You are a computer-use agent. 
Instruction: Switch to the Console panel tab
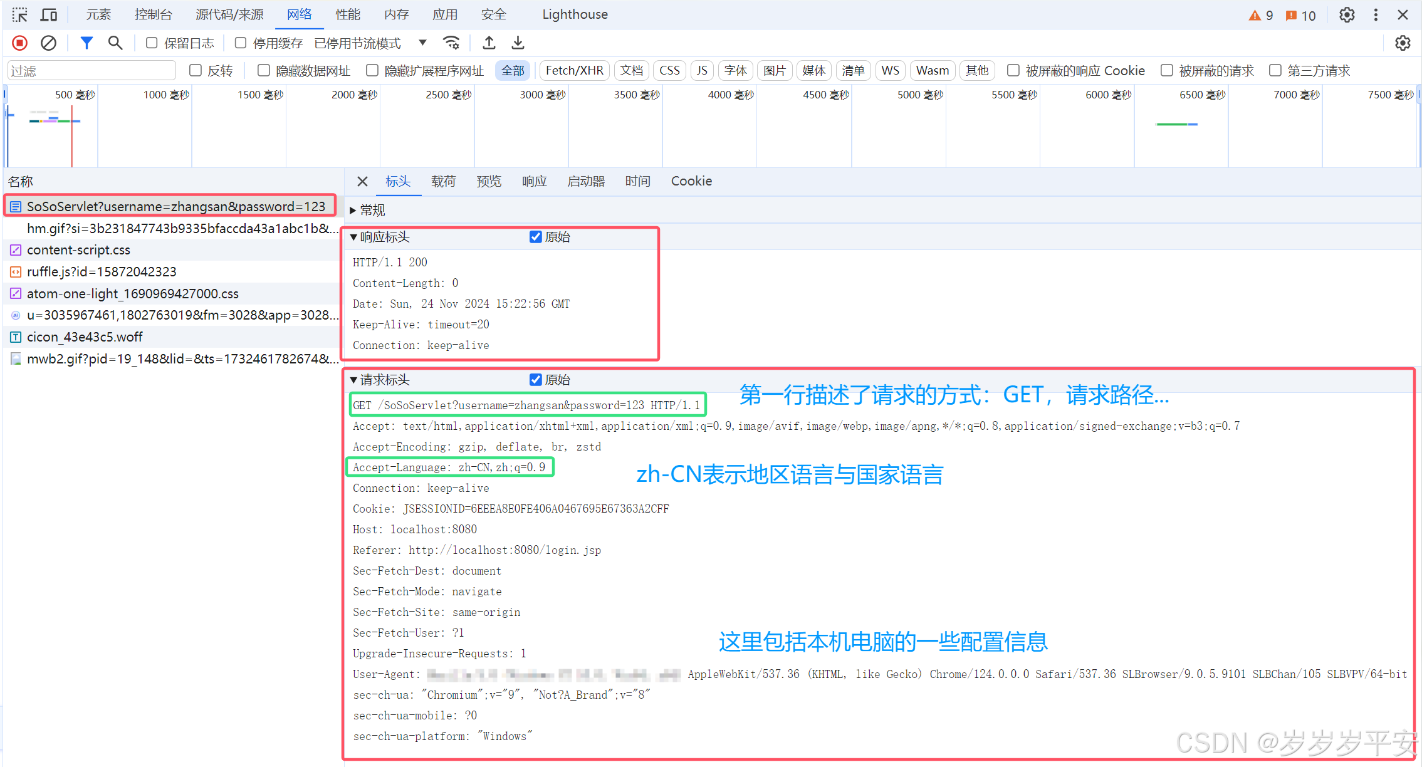154,14
